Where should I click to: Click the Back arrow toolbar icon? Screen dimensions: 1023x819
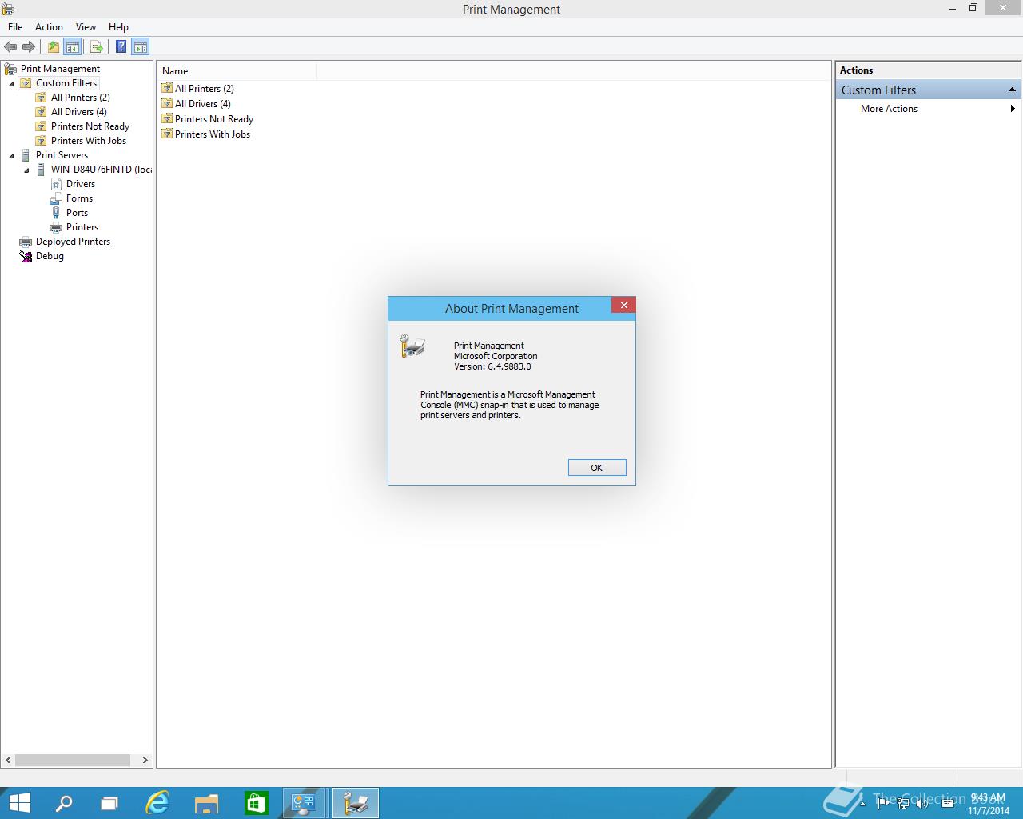[10, 46]
